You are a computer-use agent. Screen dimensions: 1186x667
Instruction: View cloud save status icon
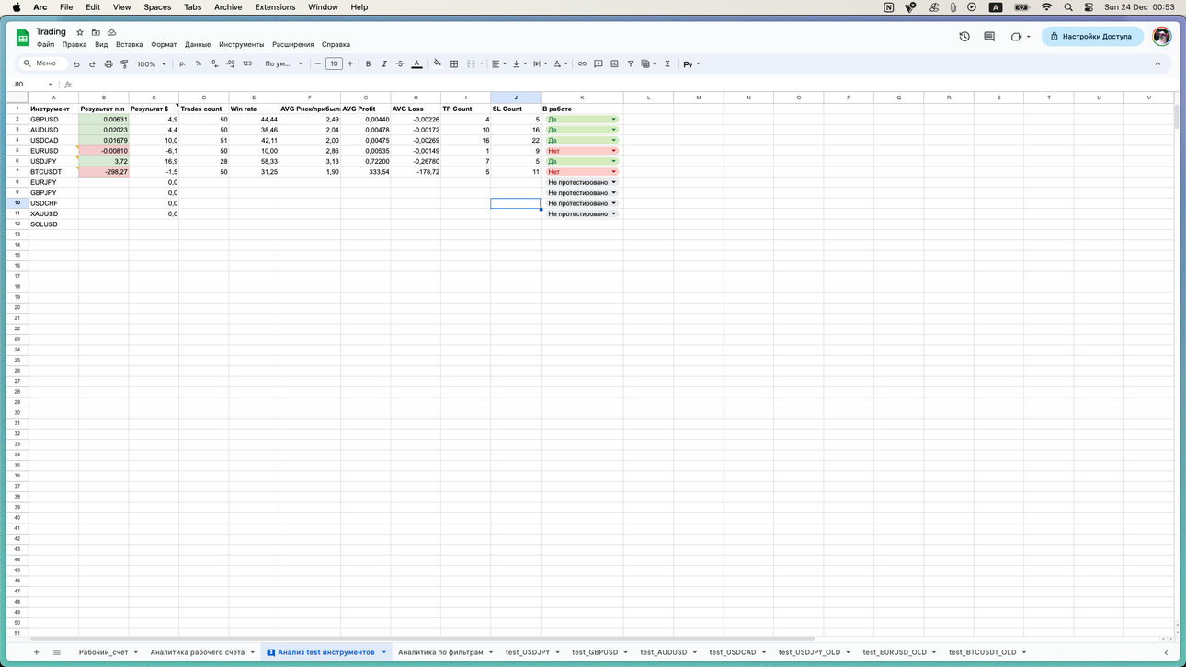[112, 32]
